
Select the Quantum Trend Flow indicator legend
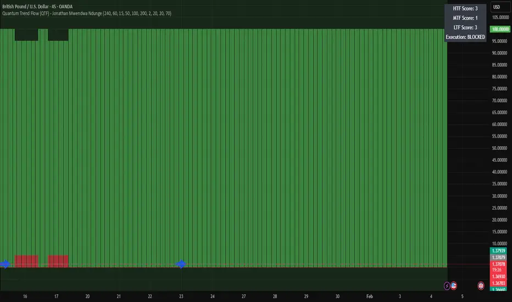(87, 13)
